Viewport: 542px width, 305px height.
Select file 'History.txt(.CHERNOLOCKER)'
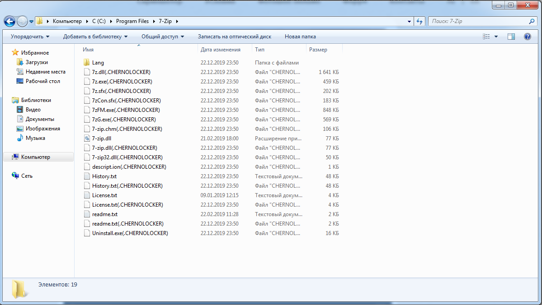coord(127,185)
